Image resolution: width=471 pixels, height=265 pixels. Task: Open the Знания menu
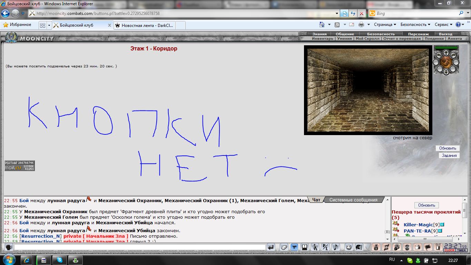pyautogui.click(x=320, y=34)
